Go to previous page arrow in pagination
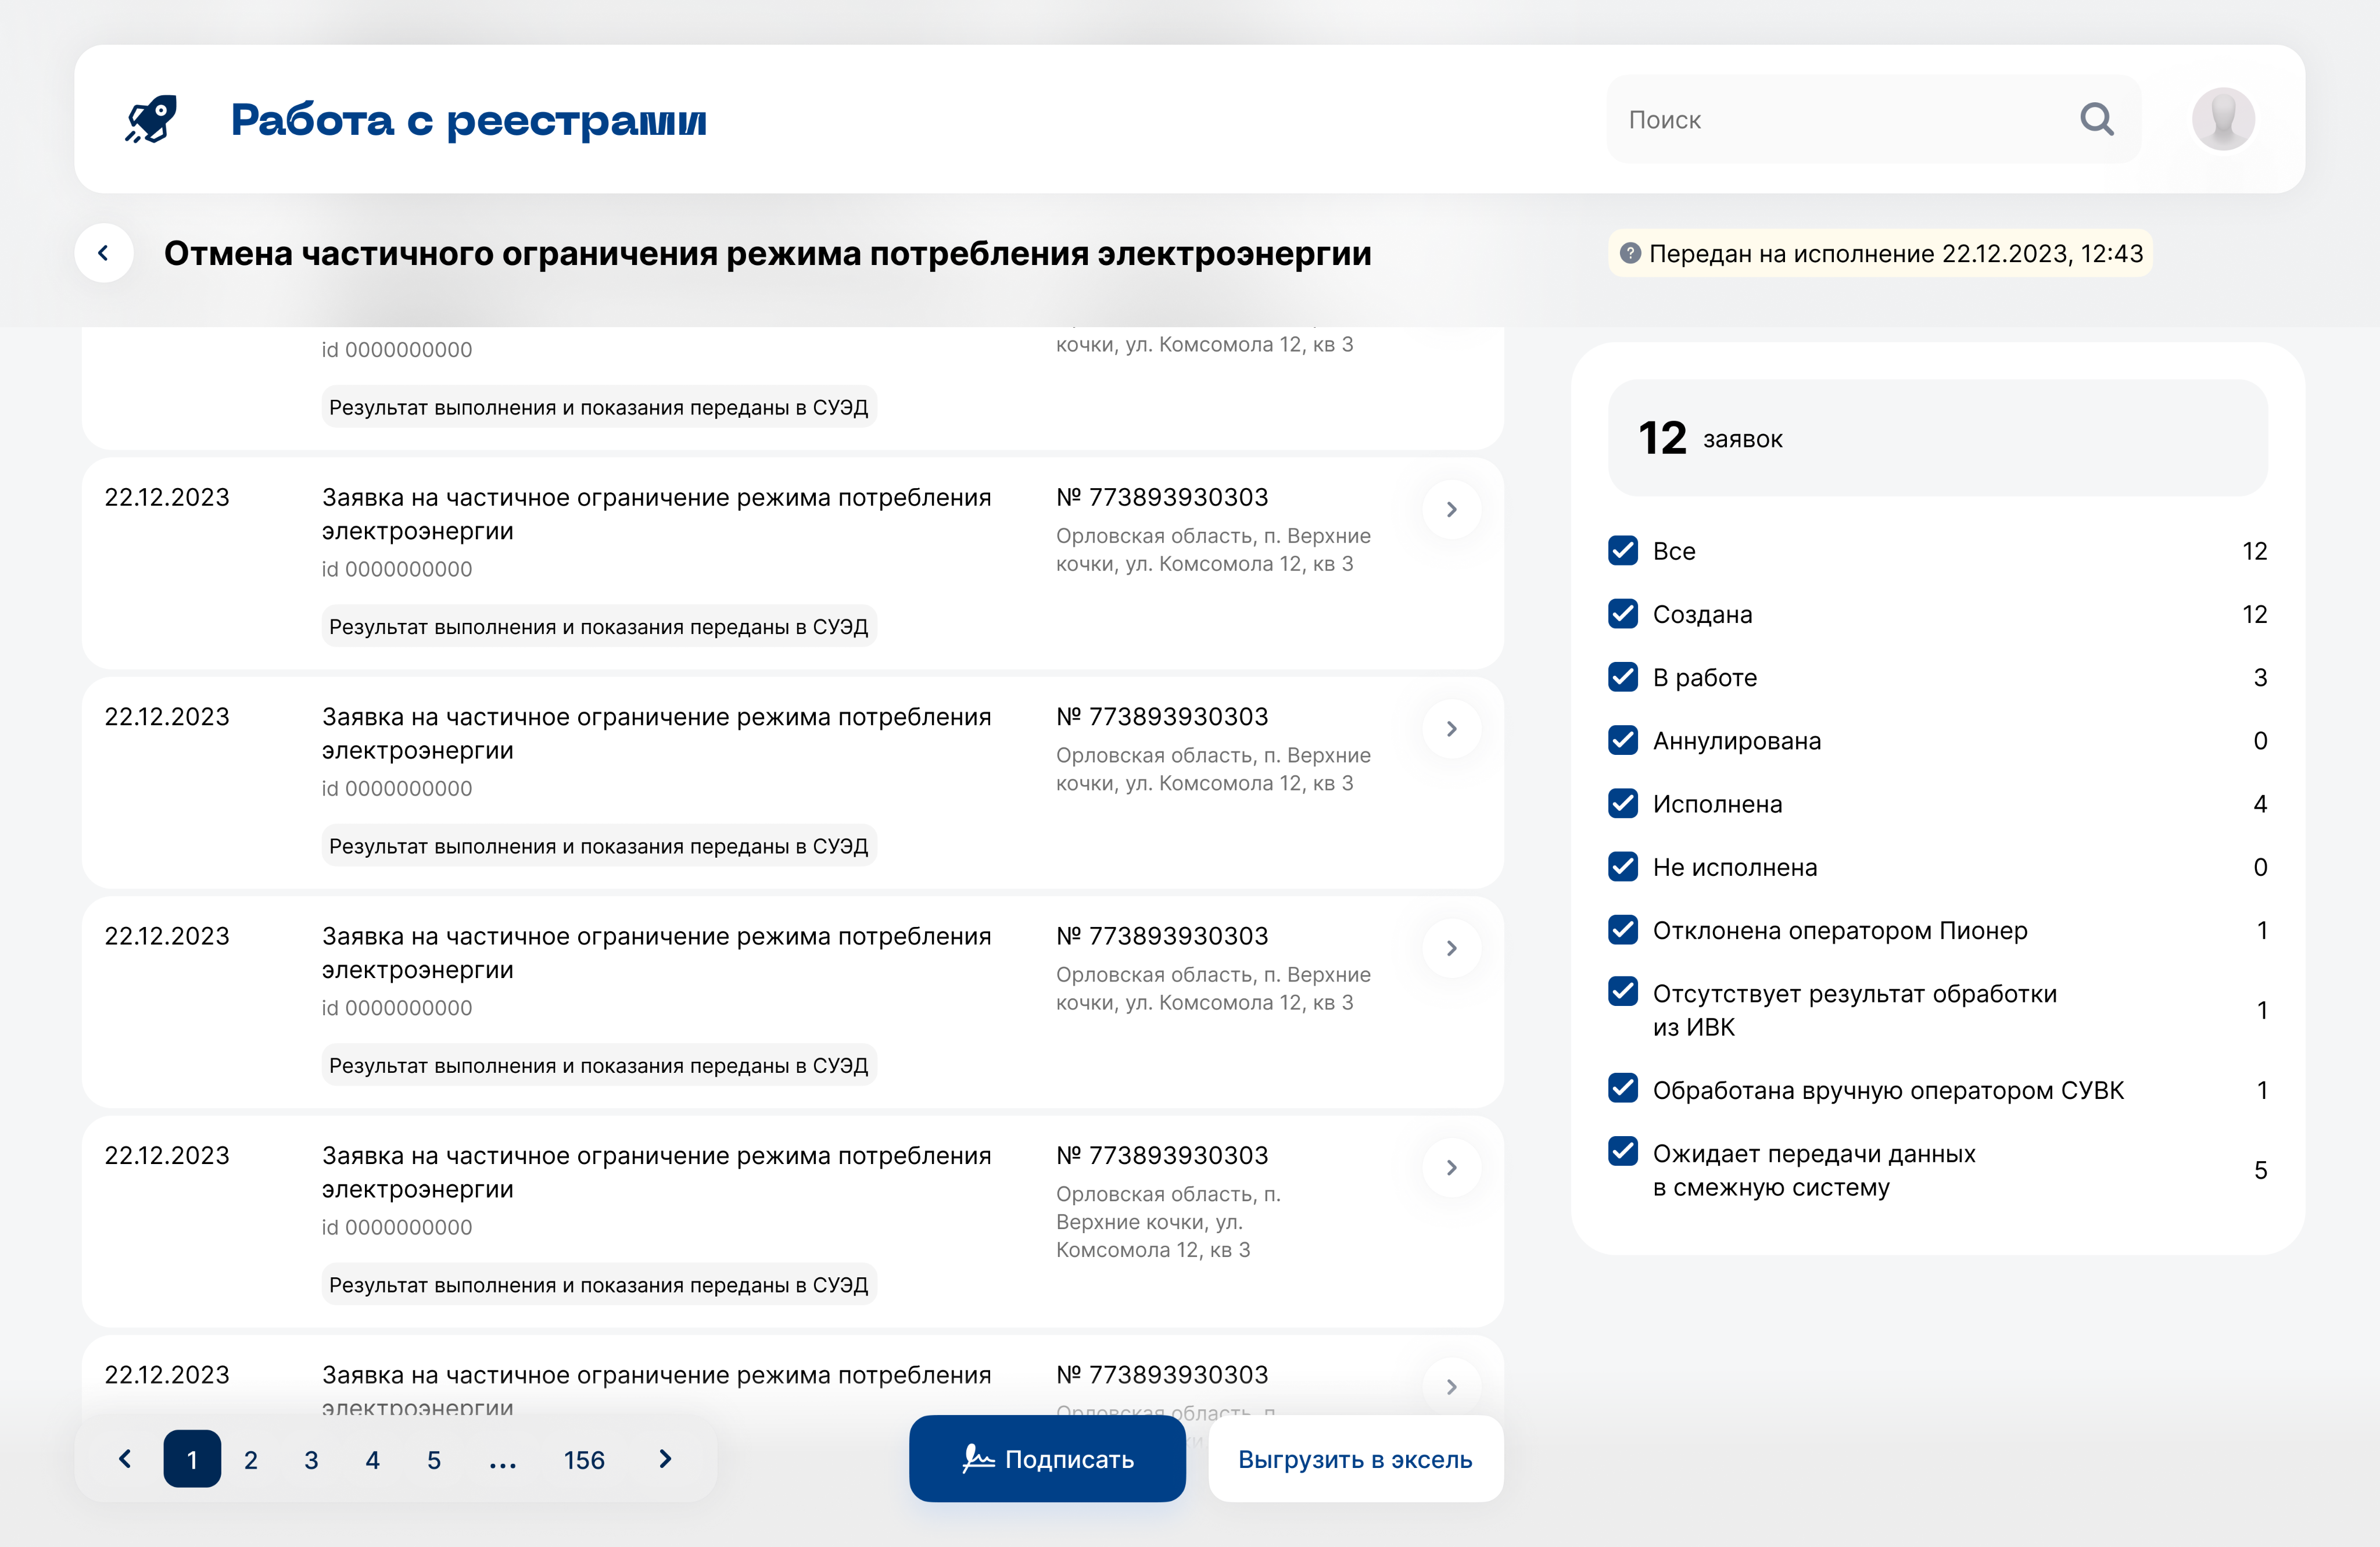Viewport: 2380px width, 1547px height. click(125, 1459)
